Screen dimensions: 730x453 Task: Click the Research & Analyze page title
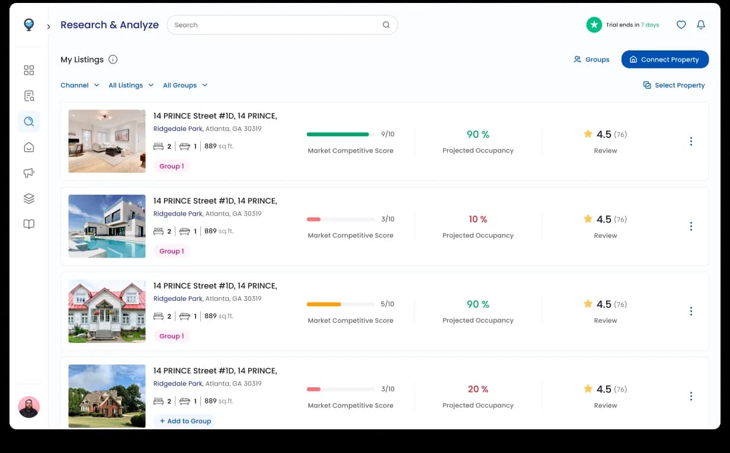[x=110, y=25]
